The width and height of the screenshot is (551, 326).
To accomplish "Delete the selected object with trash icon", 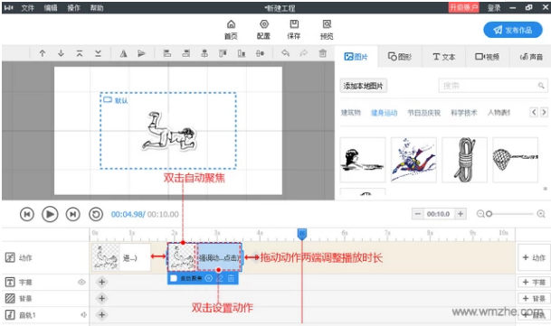I will tap(323, 53).
